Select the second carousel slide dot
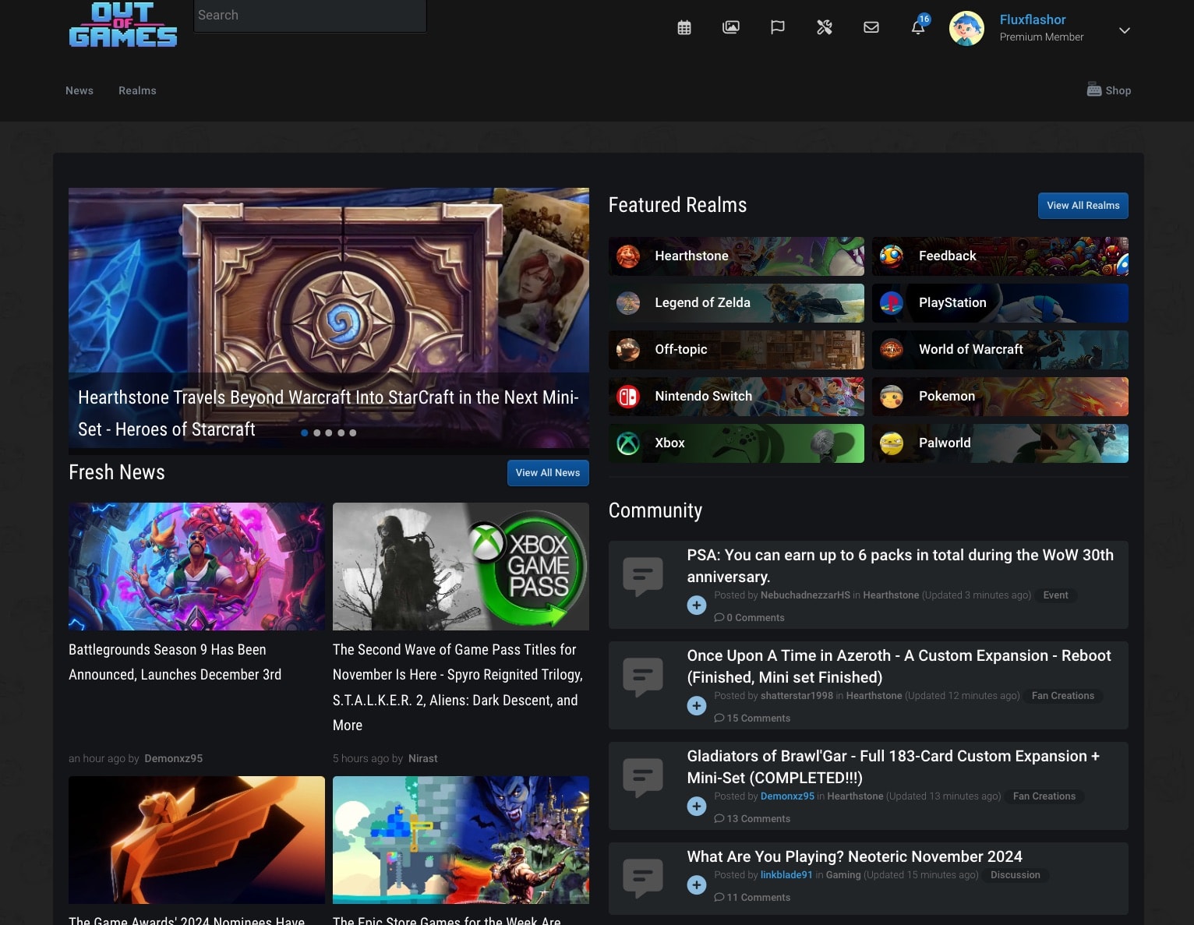This screenshot has width=1194, height=925. coord(316,433)
